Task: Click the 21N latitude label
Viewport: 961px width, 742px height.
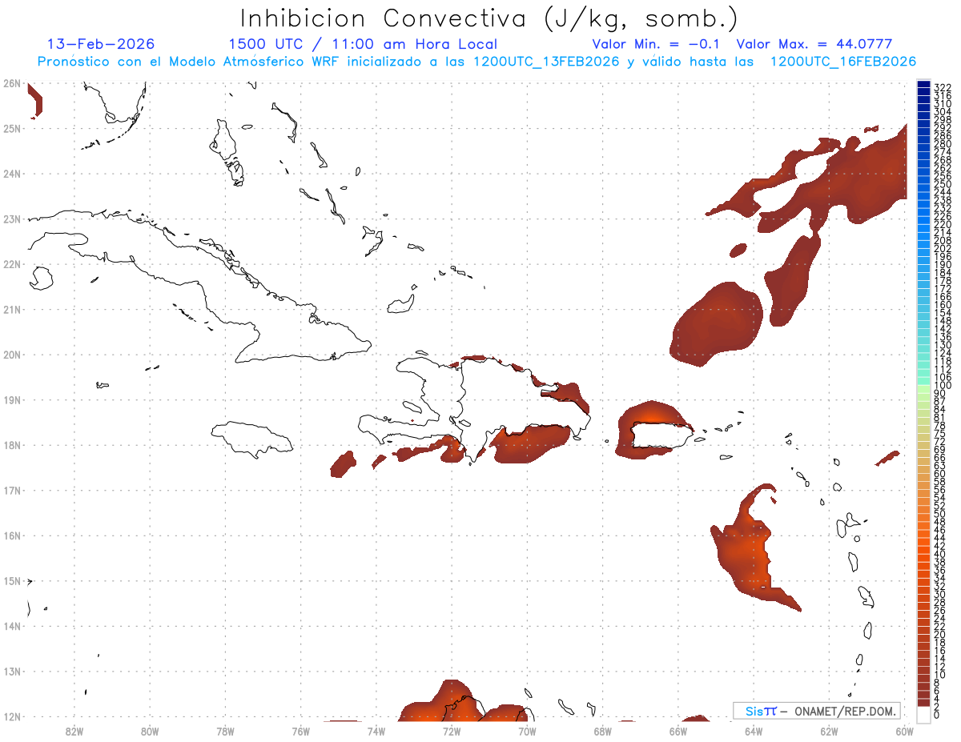Action: 11,309
